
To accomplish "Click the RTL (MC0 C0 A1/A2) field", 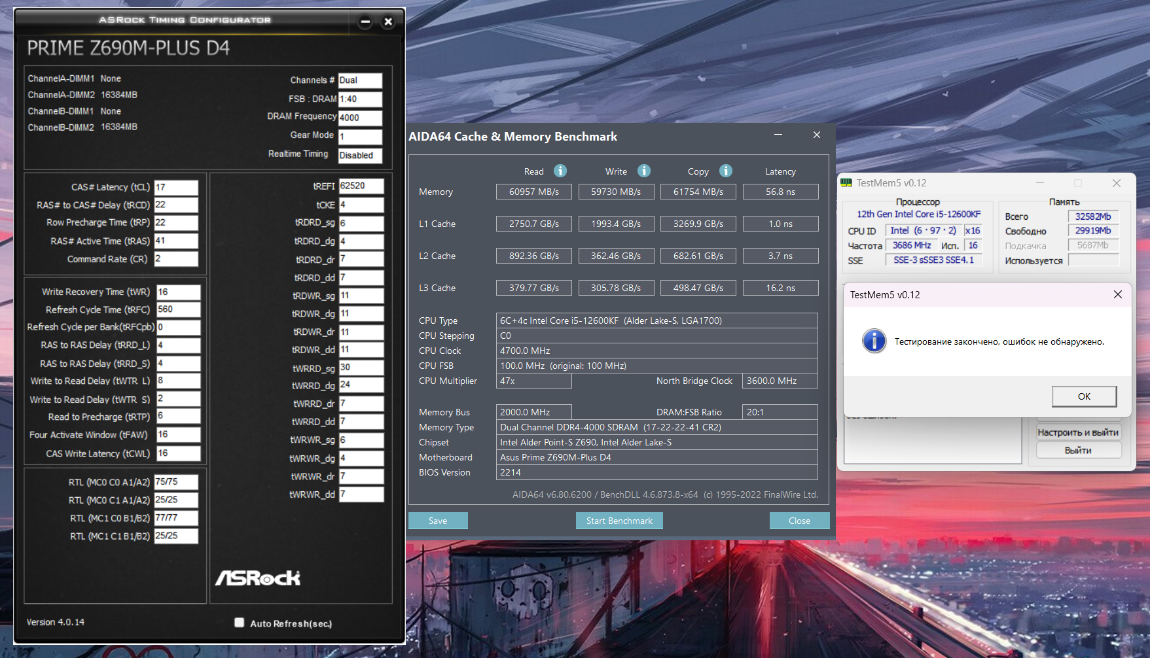I will [176, 482].
